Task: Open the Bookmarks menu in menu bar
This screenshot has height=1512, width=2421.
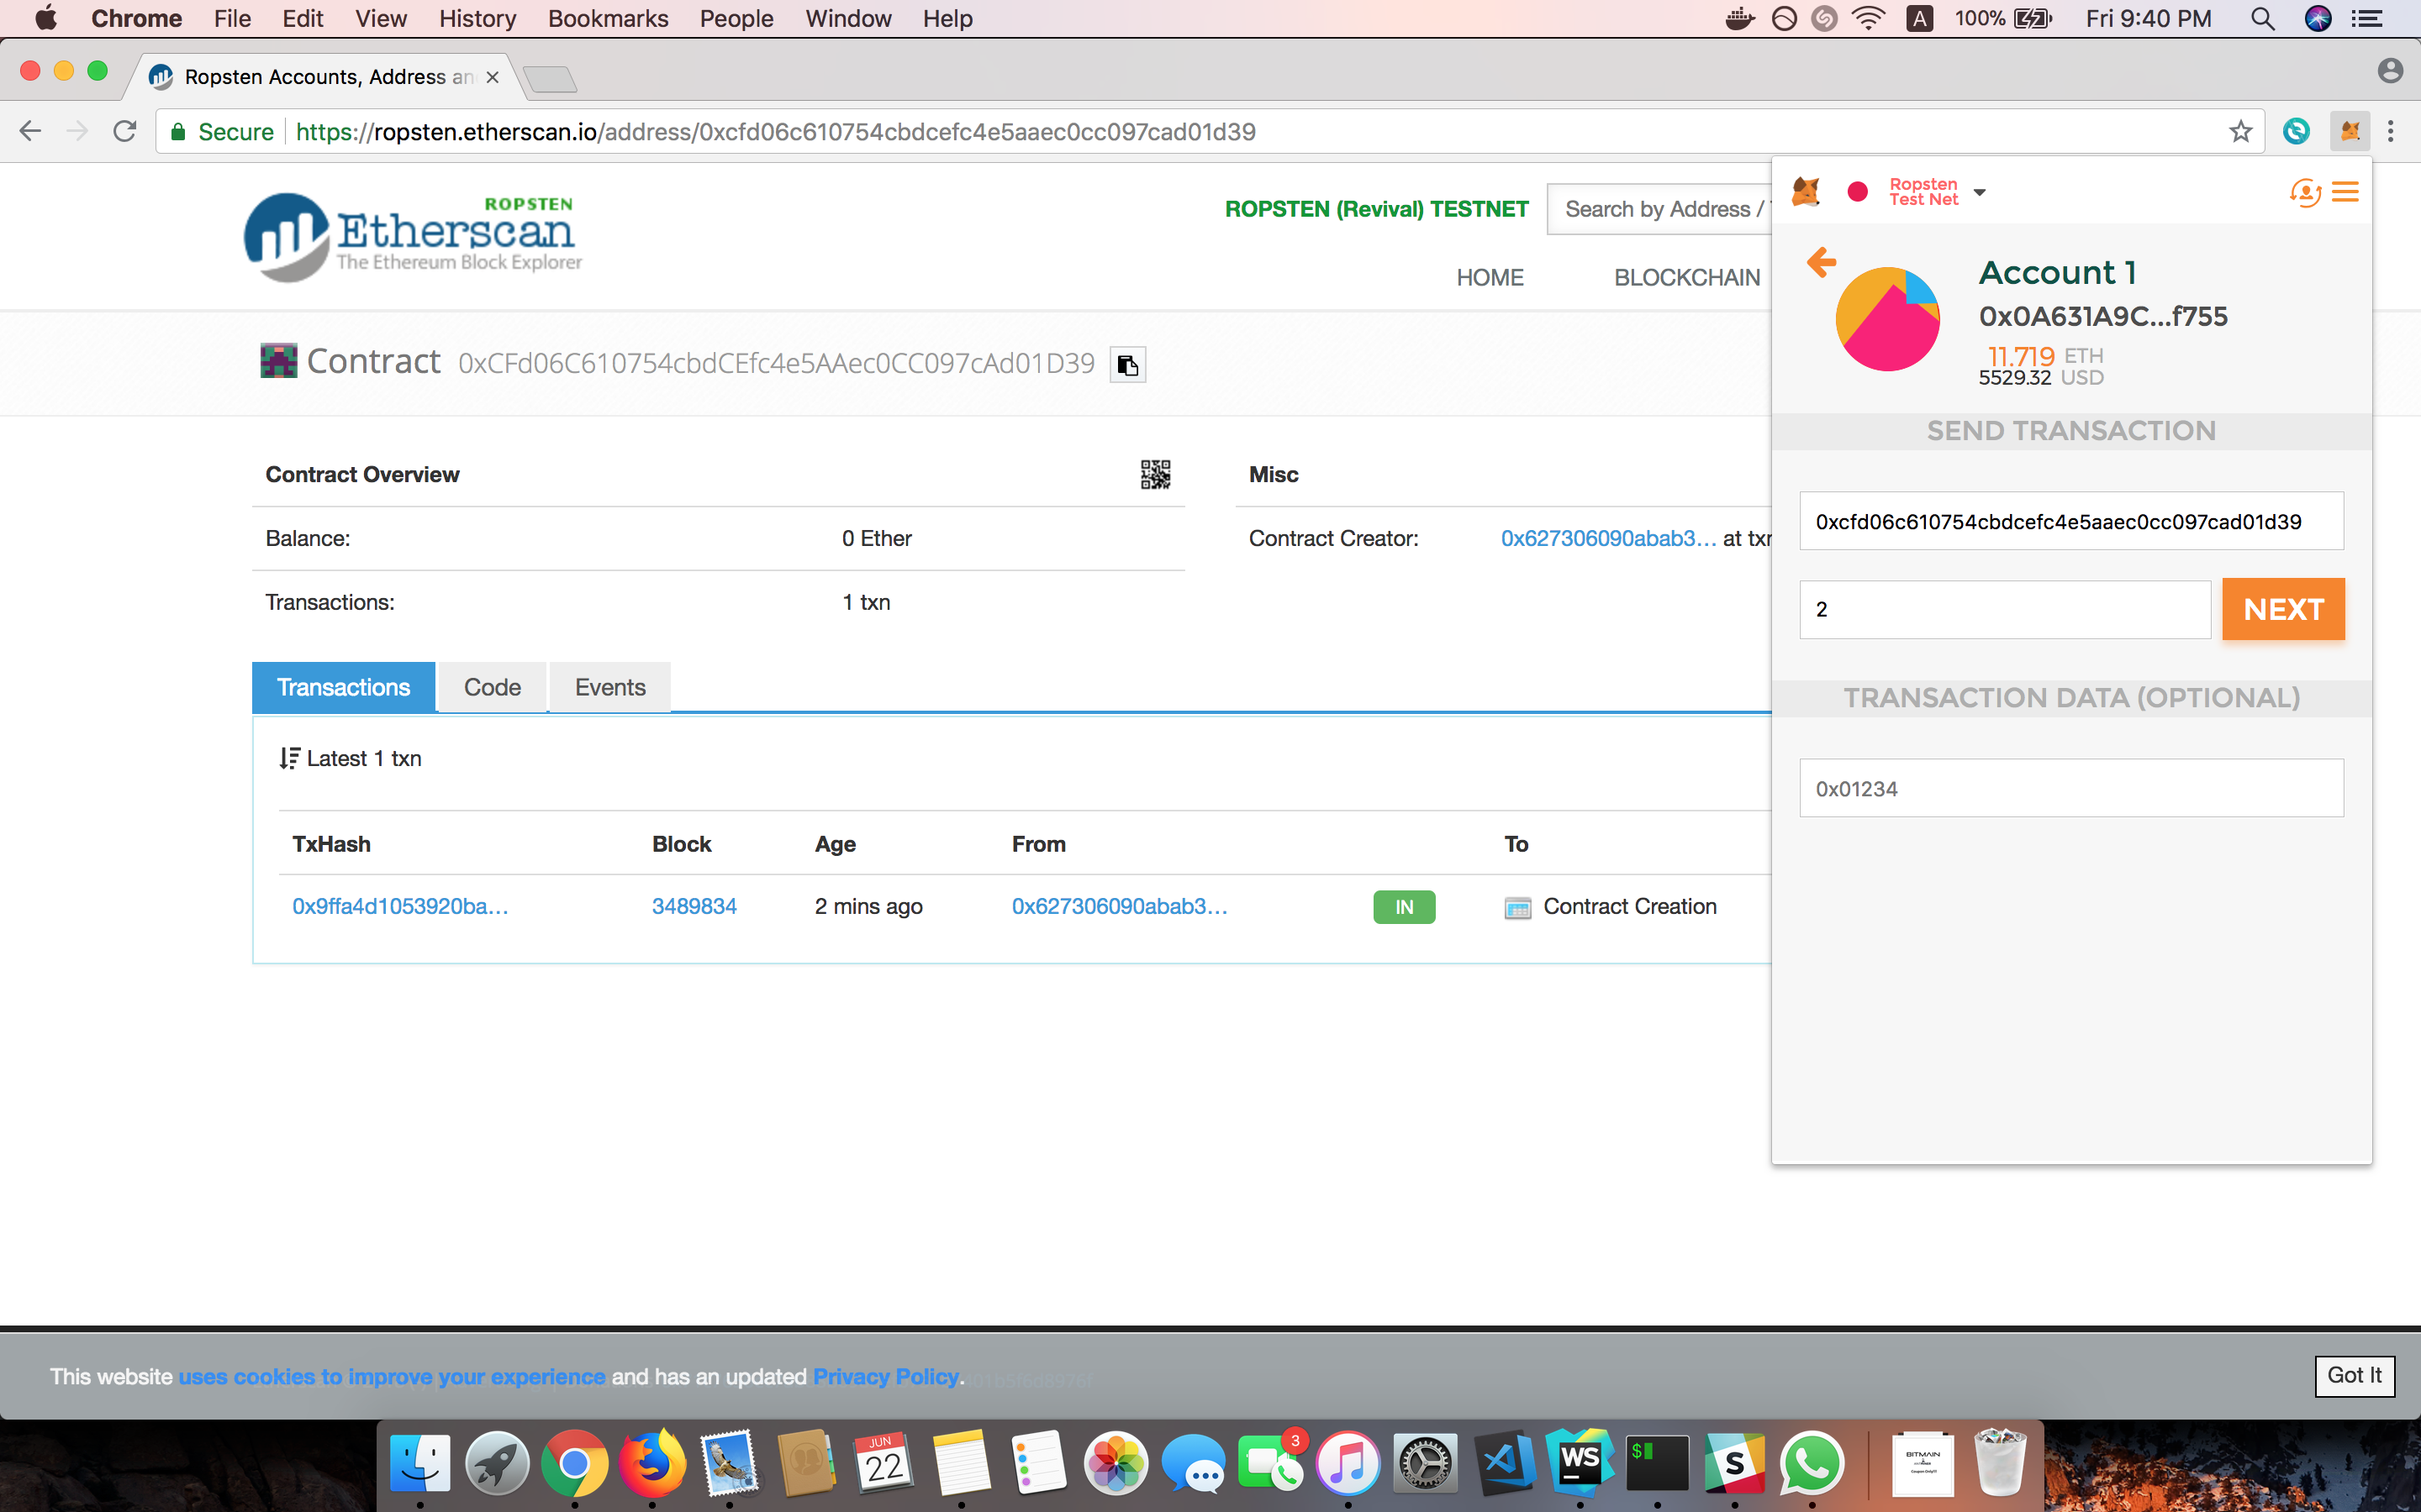Action: [607, 18]
